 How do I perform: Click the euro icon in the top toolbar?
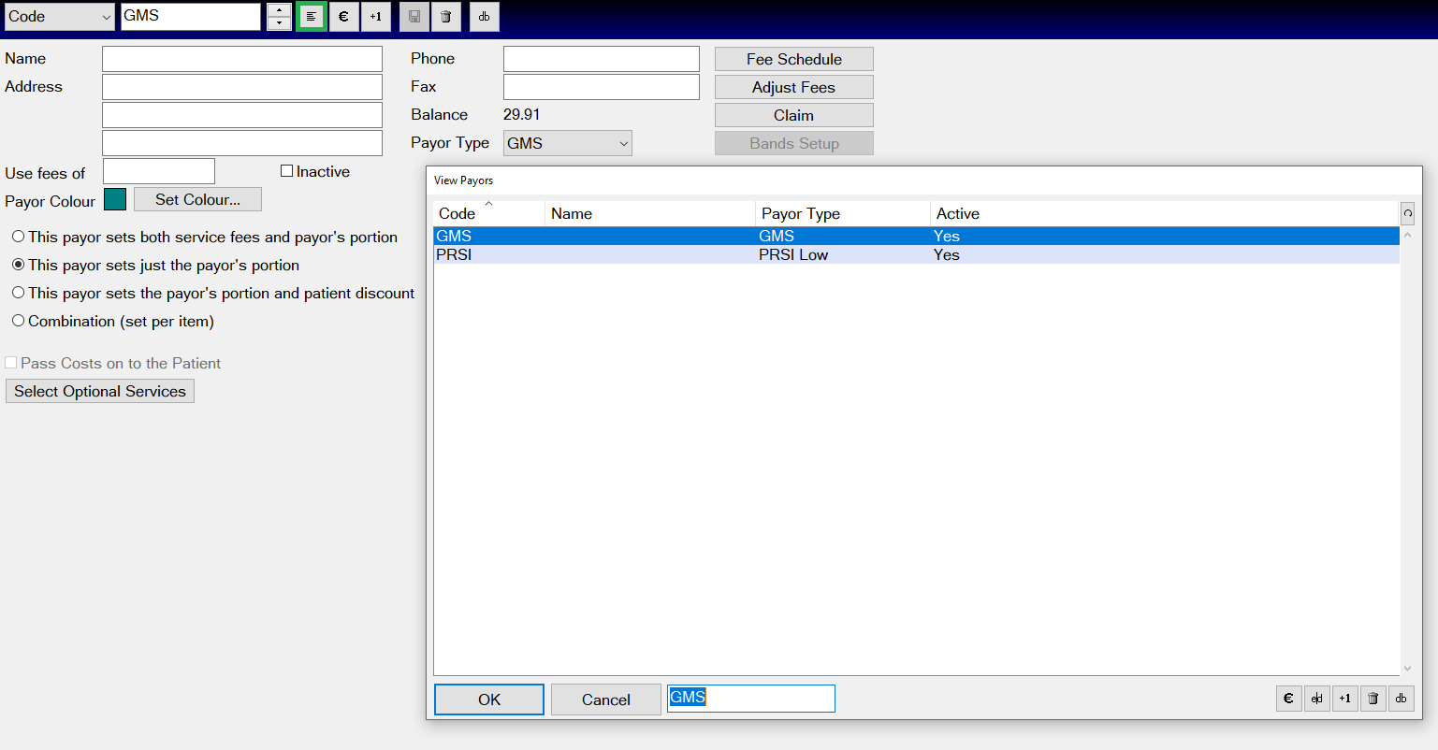[x=343, y=17]
